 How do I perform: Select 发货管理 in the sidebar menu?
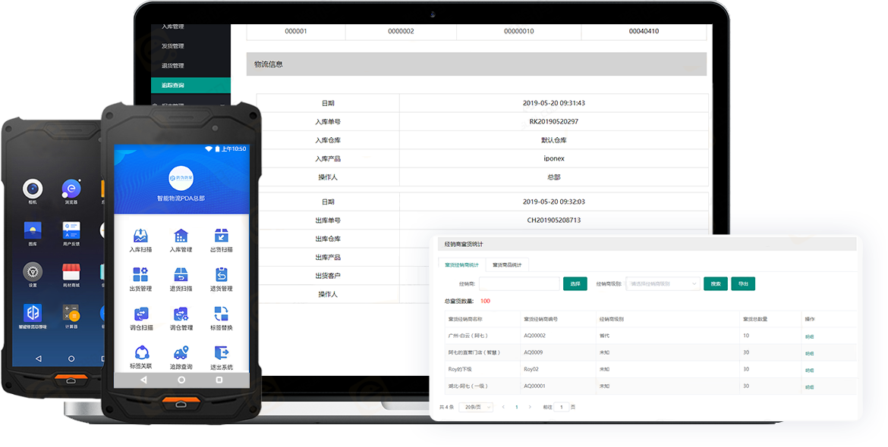pos(172,46)
